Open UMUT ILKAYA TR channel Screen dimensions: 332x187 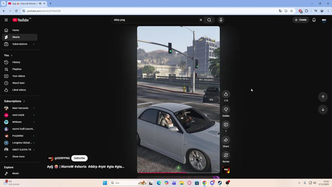pyautogui.click(x=20, y=150)
